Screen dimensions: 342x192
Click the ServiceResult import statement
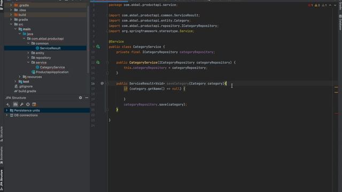pos(154,15)
